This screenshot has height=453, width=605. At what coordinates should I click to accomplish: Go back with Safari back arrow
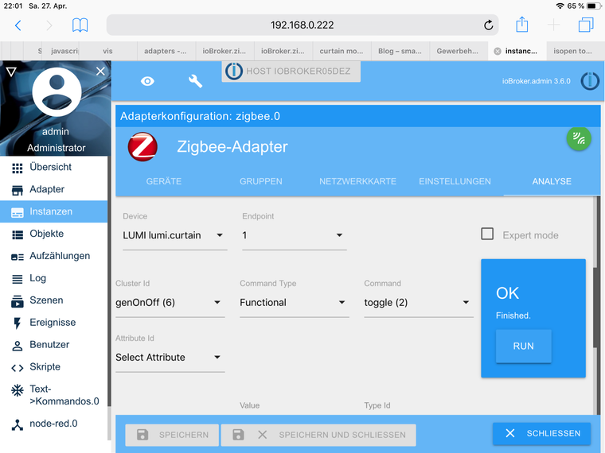pyautogui.click(x=18, y=25)
